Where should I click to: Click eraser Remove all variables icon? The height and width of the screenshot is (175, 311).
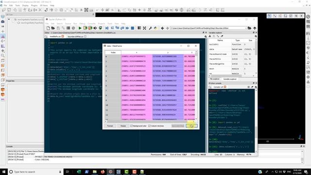[222, 36]
